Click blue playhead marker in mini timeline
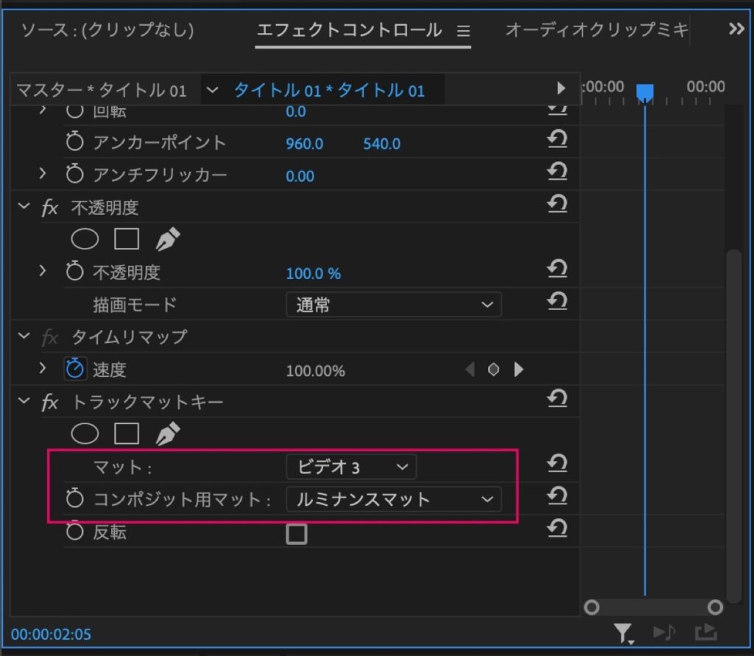Viewport: 754px width, 656px height. point(645,92)
